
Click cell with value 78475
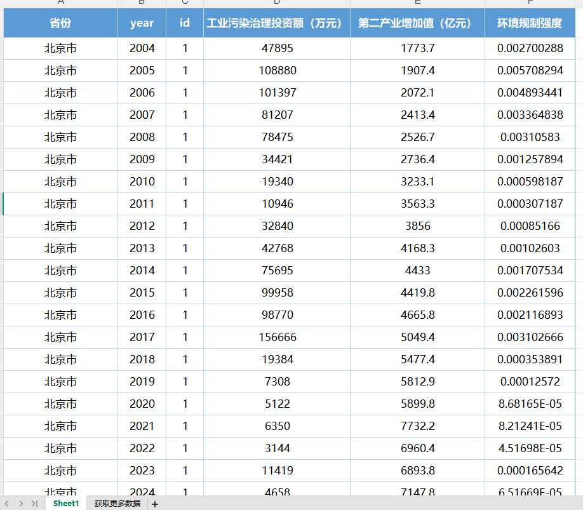277,137
